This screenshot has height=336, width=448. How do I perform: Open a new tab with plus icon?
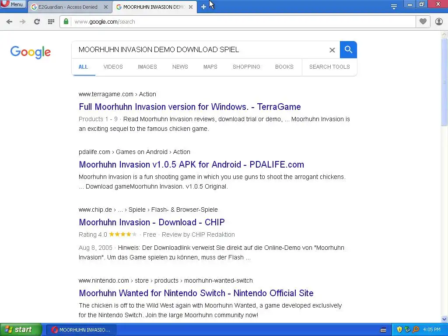[203, 7]
